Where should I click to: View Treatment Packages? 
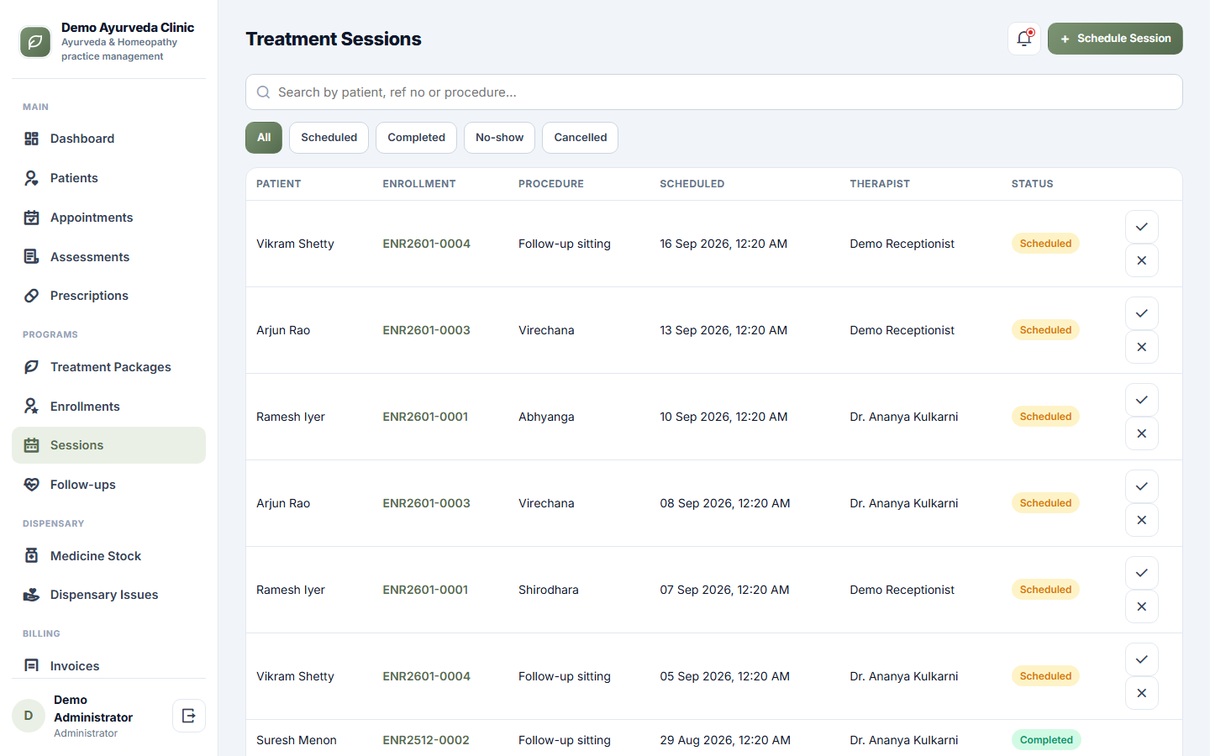coord(108,367)
